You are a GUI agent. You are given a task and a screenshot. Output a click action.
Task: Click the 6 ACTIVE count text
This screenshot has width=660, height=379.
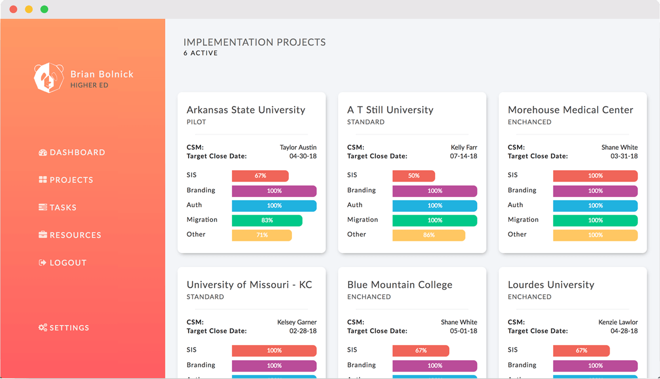[x=200, y=53]
